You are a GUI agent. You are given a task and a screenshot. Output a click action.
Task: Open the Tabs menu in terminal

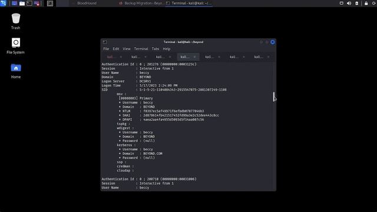pos(156,49)
